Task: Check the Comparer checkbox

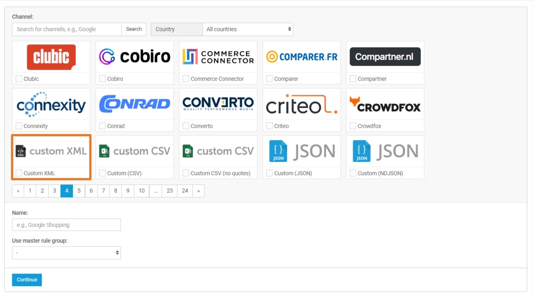Action: [x=270, y=79]
